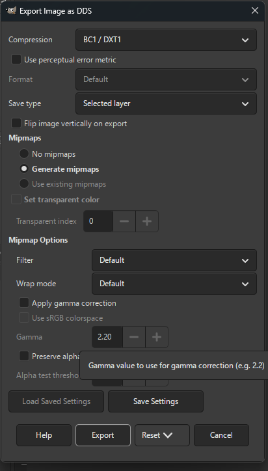Viewport: 268px width, 471px height.
Task: Click the Export button
Action: tap(103, 435)
